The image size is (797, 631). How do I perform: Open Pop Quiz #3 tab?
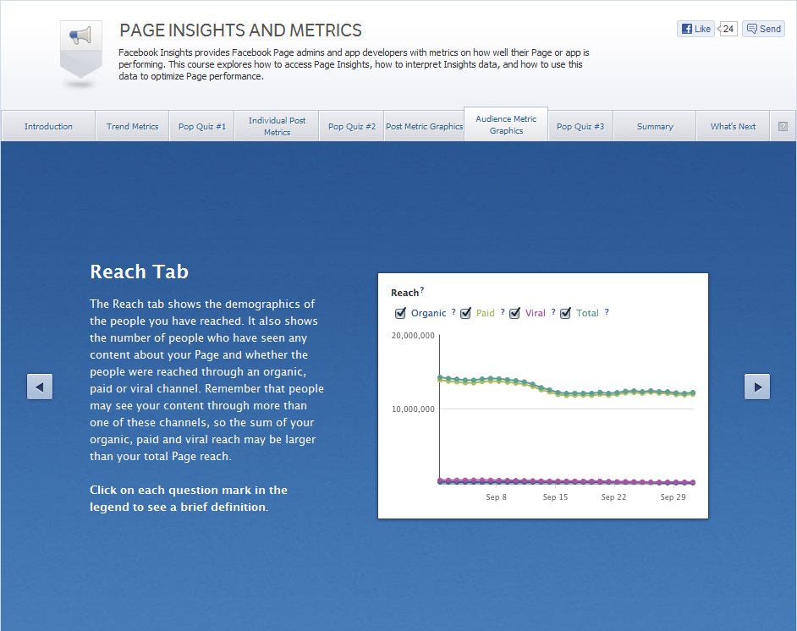click(580, 127)
